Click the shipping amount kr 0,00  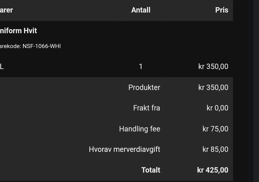(x=217, y=108)
